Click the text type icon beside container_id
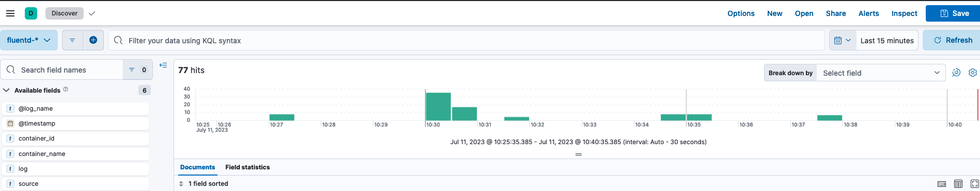Viewport: 980px width, 191px height. pos(10,138)
